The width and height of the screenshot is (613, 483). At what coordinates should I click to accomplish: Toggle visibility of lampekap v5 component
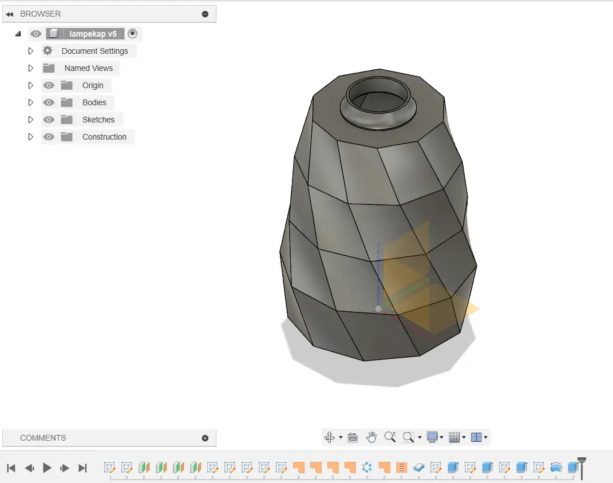pos(35,34)
